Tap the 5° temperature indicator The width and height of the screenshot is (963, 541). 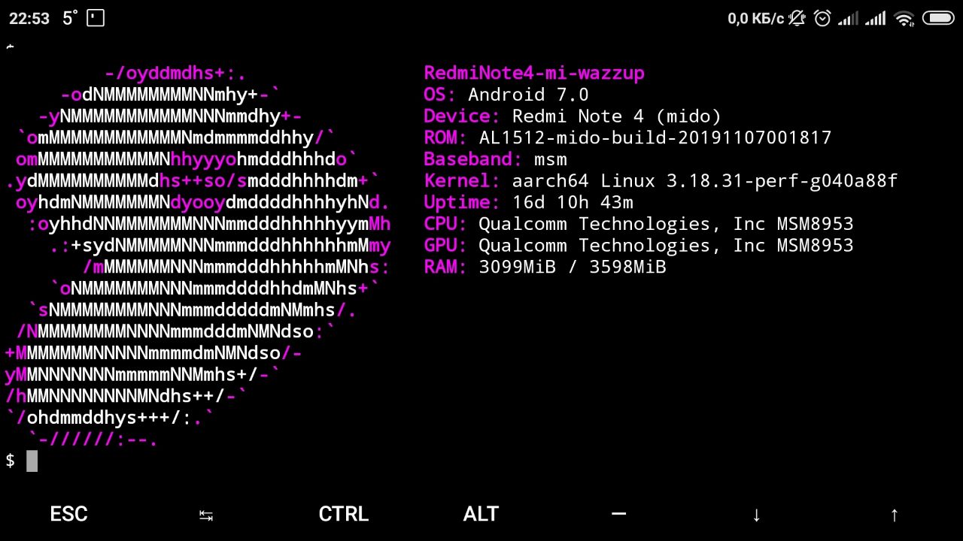(70, 18)
